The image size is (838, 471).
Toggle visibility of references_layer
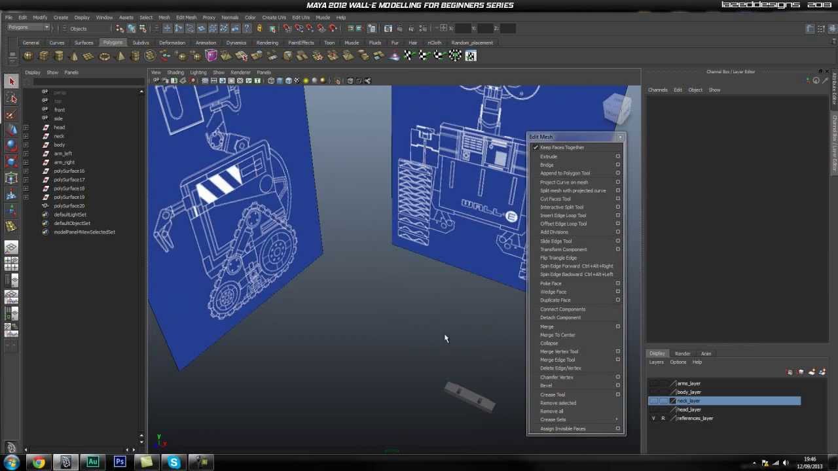coord(653,418)
